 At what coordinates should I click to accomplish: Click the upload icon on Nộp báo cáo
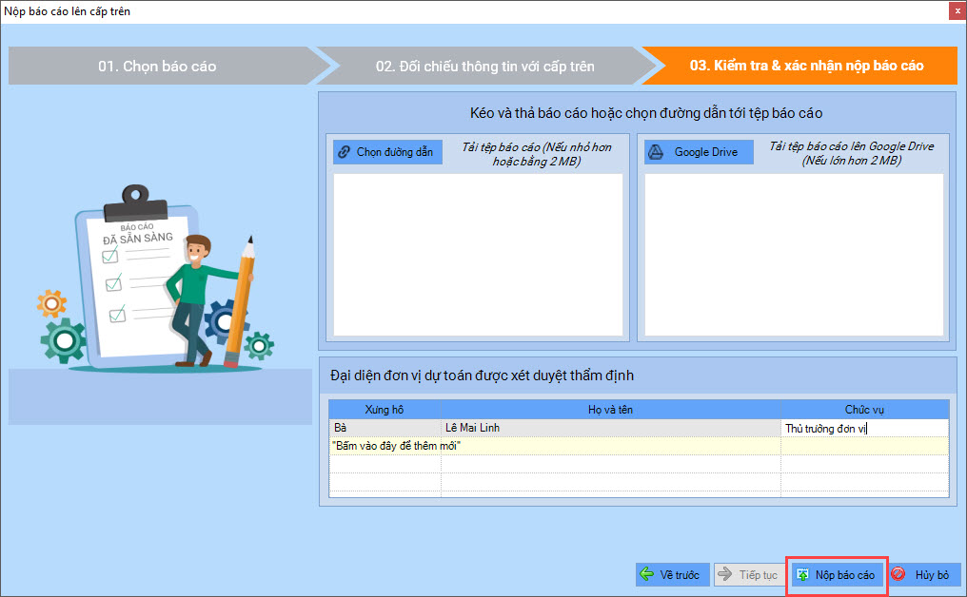(802, 575)
